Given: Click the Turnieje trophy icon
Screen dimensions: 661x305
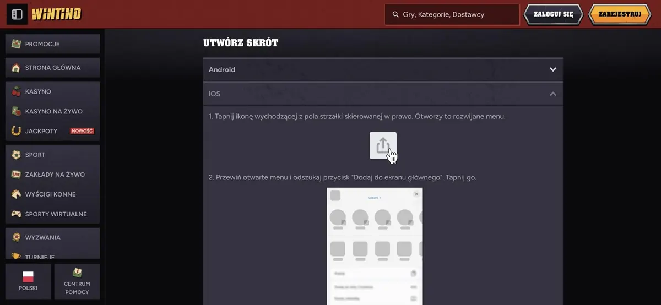Looking at the screenshot, I should point(16,255).
